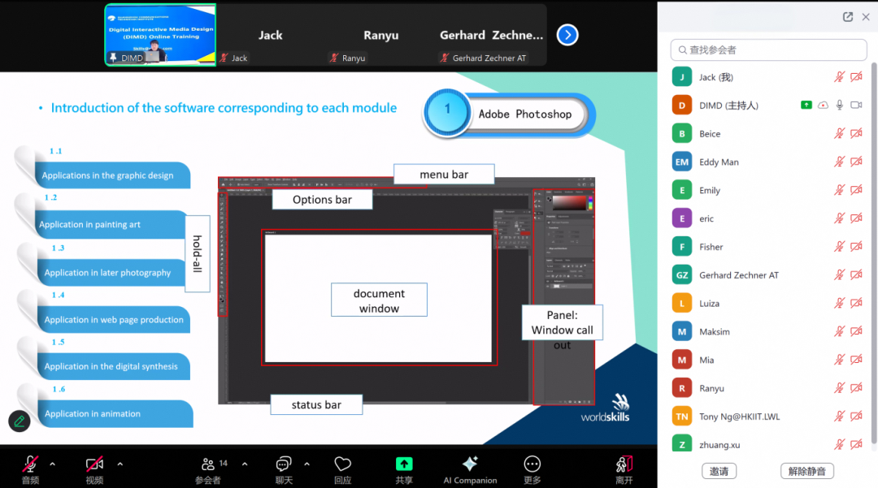Focus the 查找参会者 search field
Viewport: 878px width, 488px height.
[768, 50]
